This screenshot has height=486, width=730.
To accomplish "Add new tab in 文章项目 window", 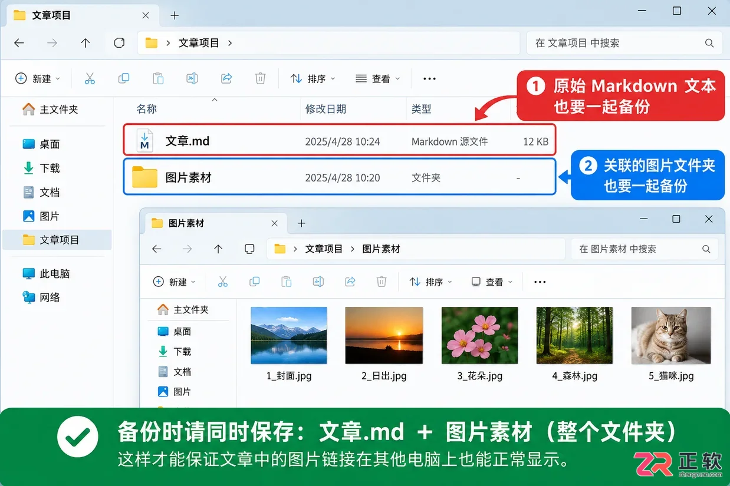I will coord(175,16).
